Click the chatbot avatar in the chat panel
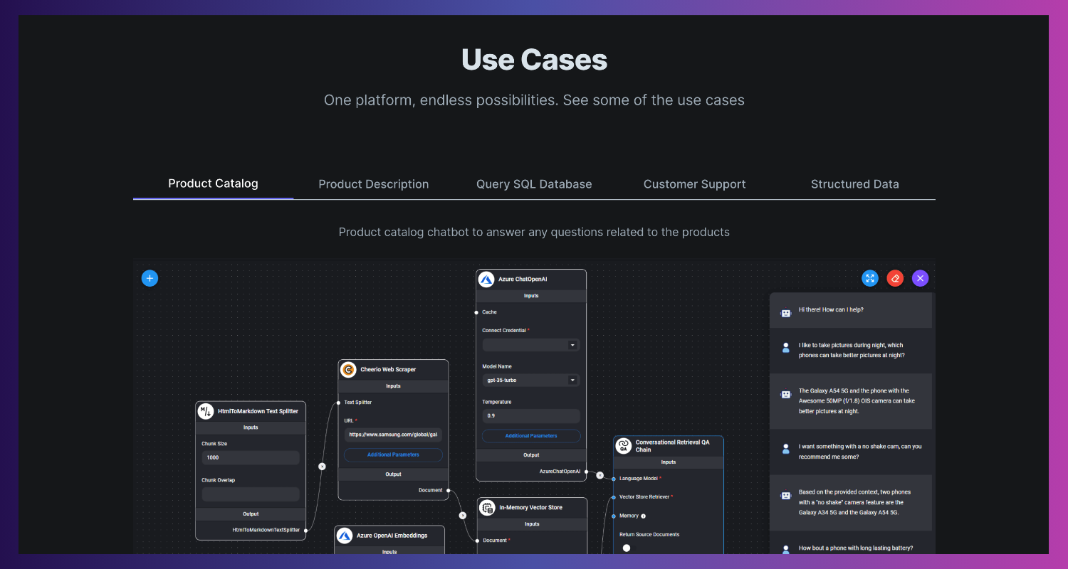This screenshot has width=1068, height=569. (x=786, y=313)
